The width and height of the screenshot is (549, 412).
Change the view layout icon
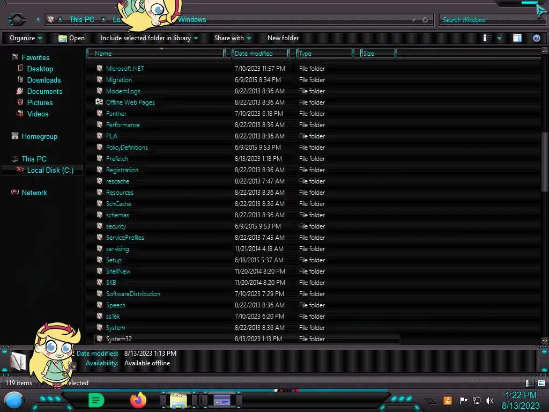pos(487,38)
